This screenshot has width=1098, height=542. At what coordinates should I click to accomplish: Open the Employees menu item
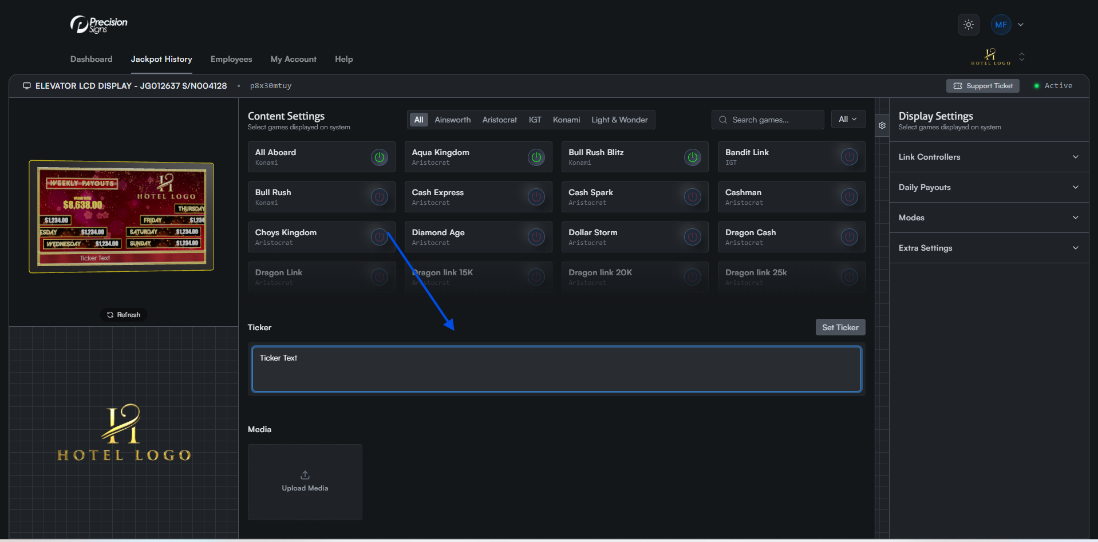coord(231,59)
